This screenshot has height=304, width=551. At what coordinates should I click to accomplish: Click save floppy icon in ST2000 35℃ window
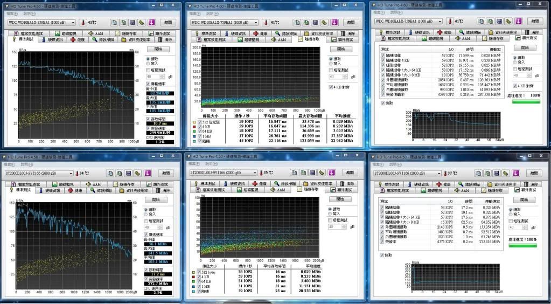pyautogui.click(x=313, y=173)
